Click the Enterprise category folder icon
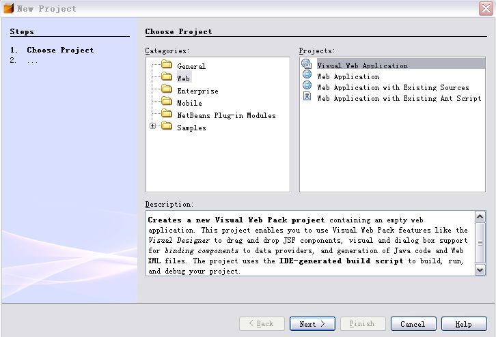Image resolution: width=496 pixels, height=337 pixels. pyautogui.click(x=167, y=89)
